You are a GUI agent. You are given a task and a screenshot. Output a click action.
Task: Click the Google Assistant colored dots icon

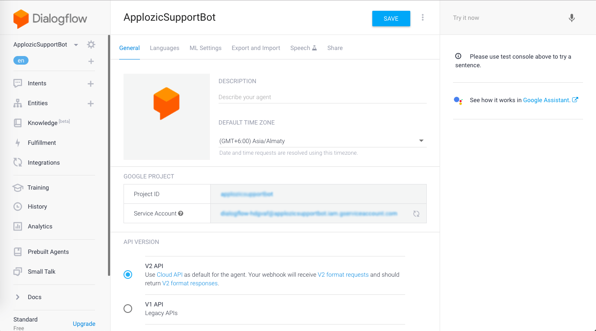click(x=458, y=100)
